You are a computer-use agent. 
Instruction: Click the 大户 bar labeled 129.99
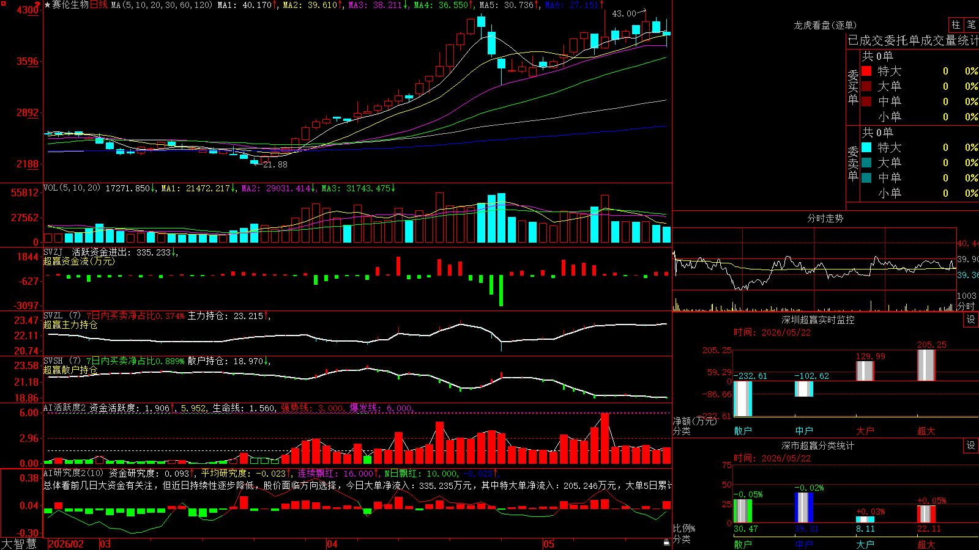[865, 371]
